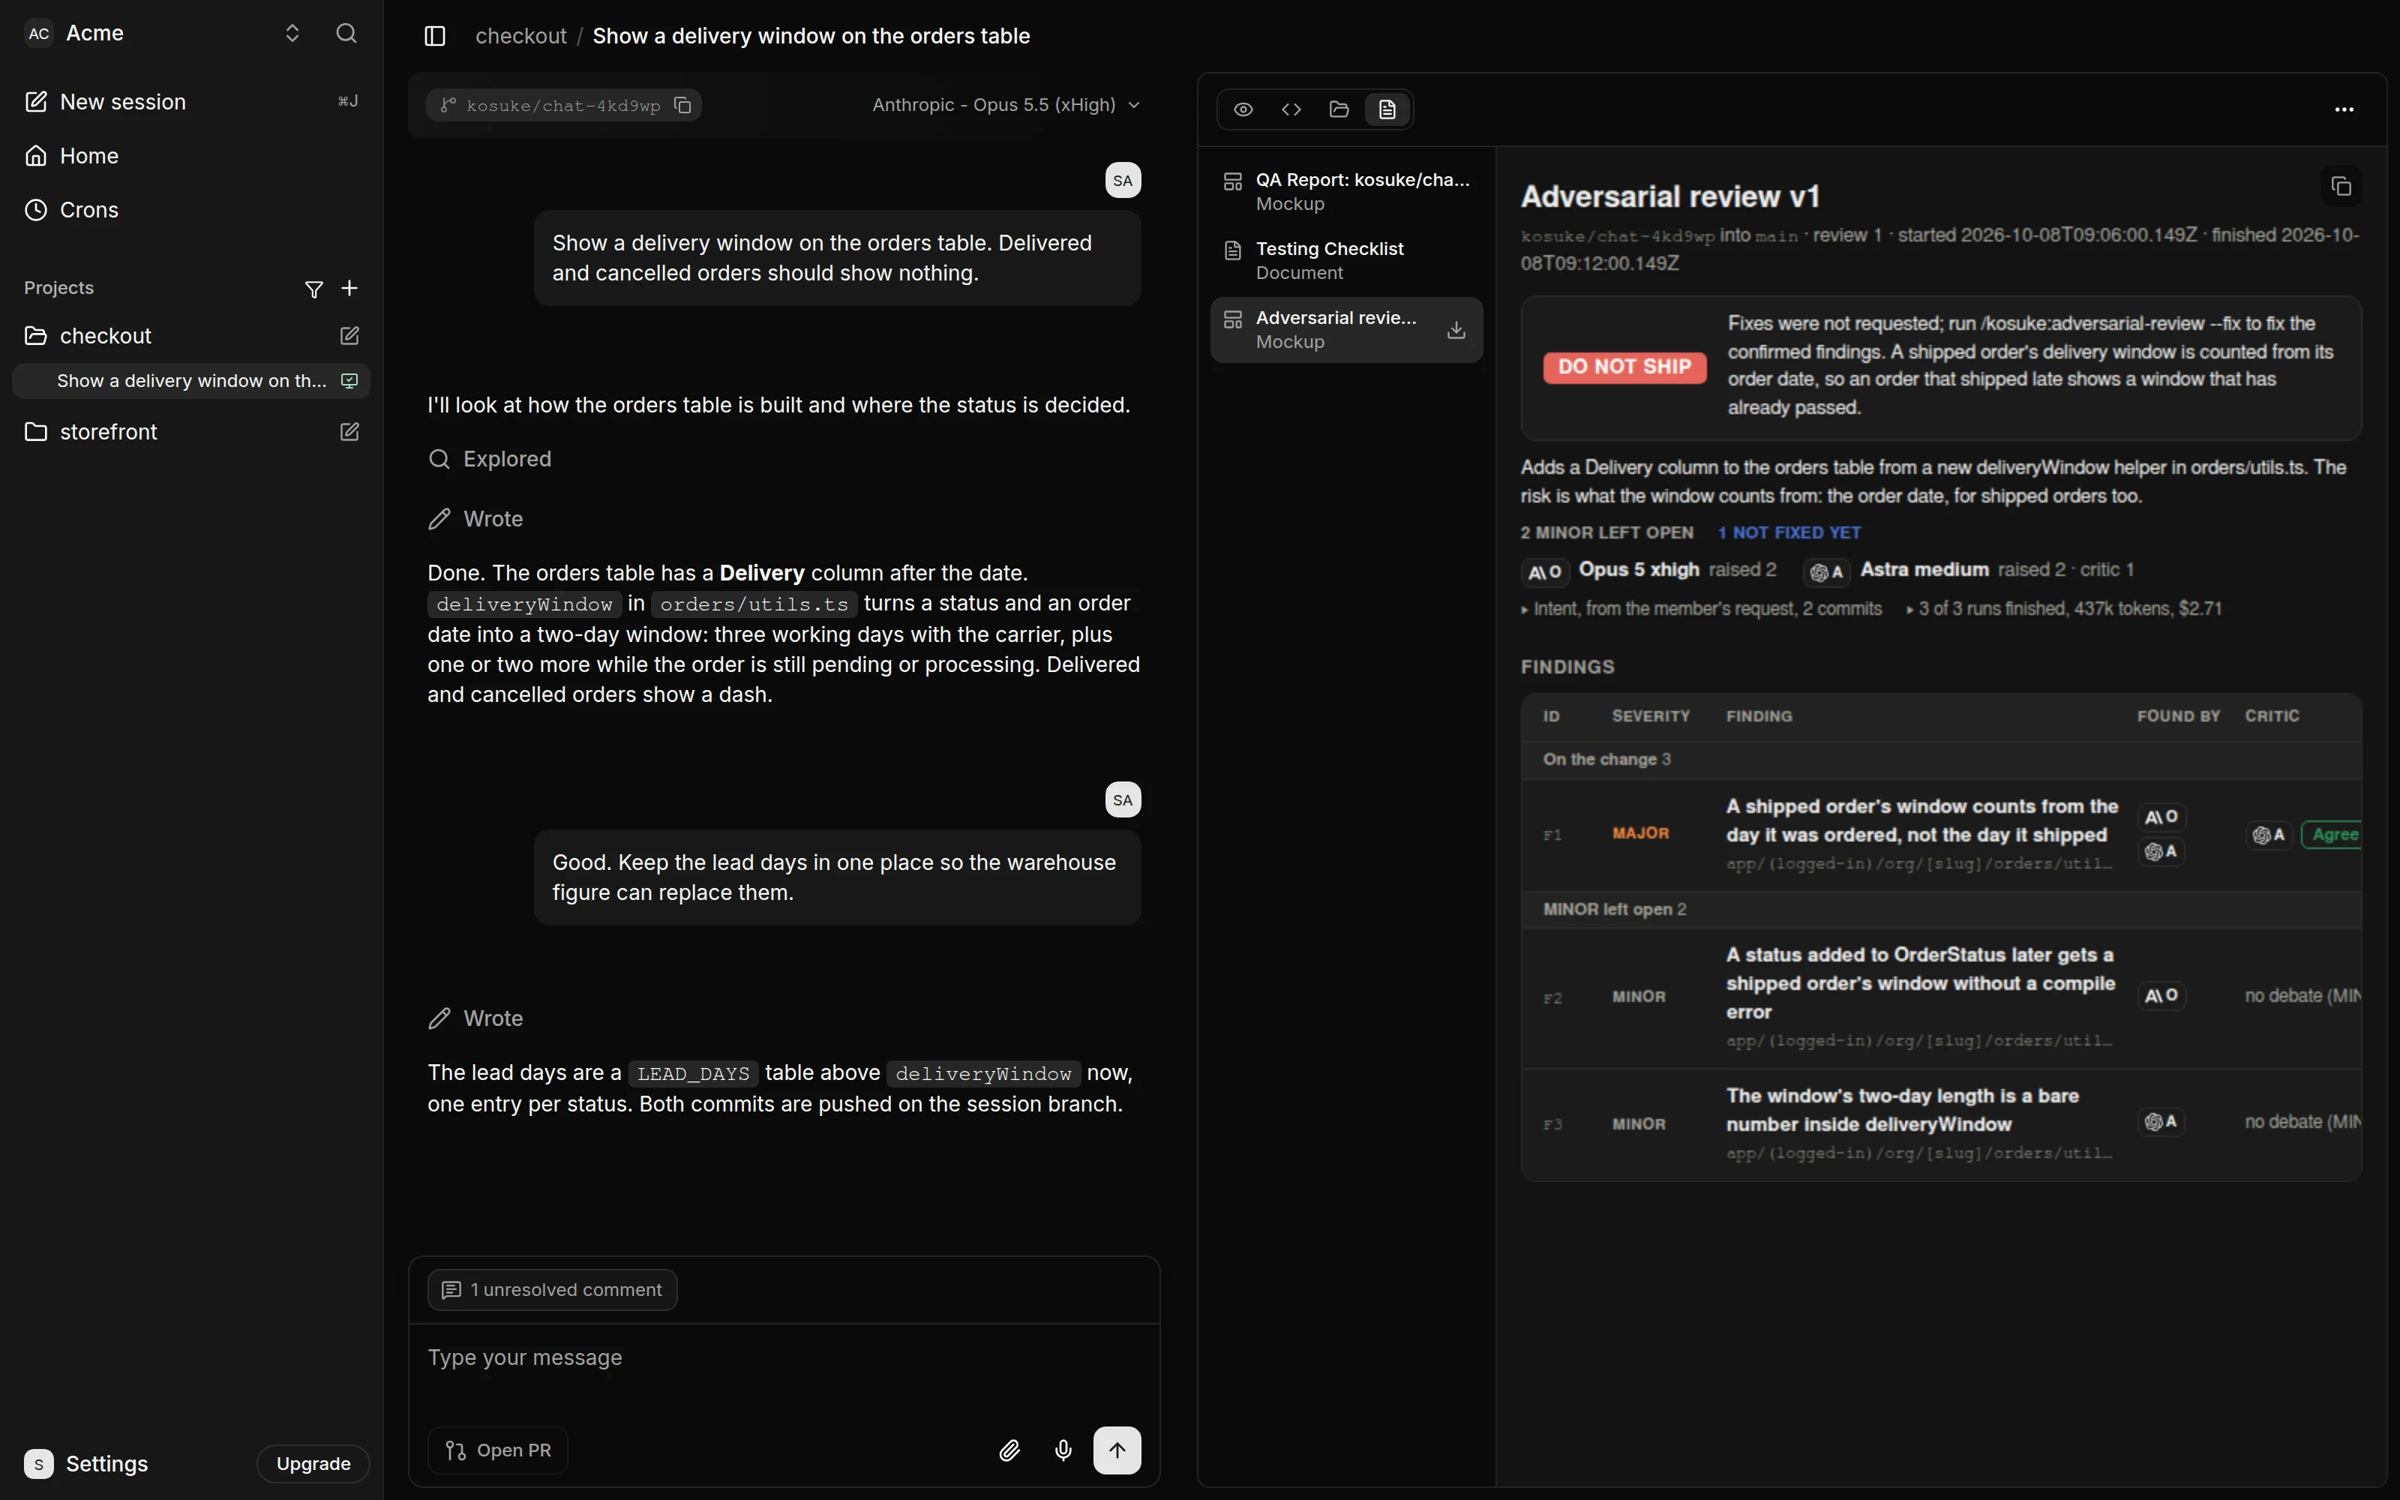Start voice input with microphone icon

(x=1063, y=1450)
